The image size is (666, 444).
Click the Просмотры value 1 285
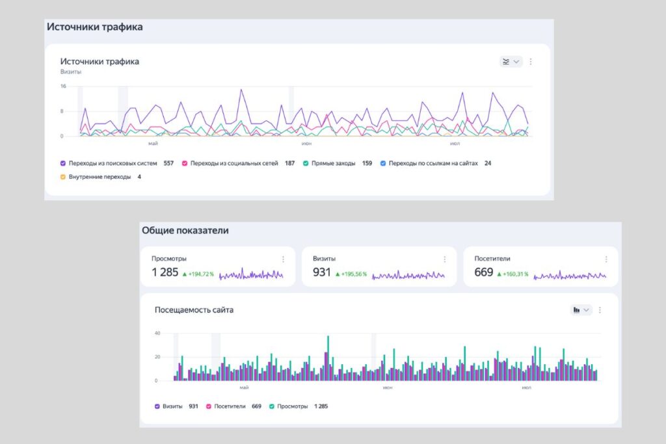click(x=165, y=272)
